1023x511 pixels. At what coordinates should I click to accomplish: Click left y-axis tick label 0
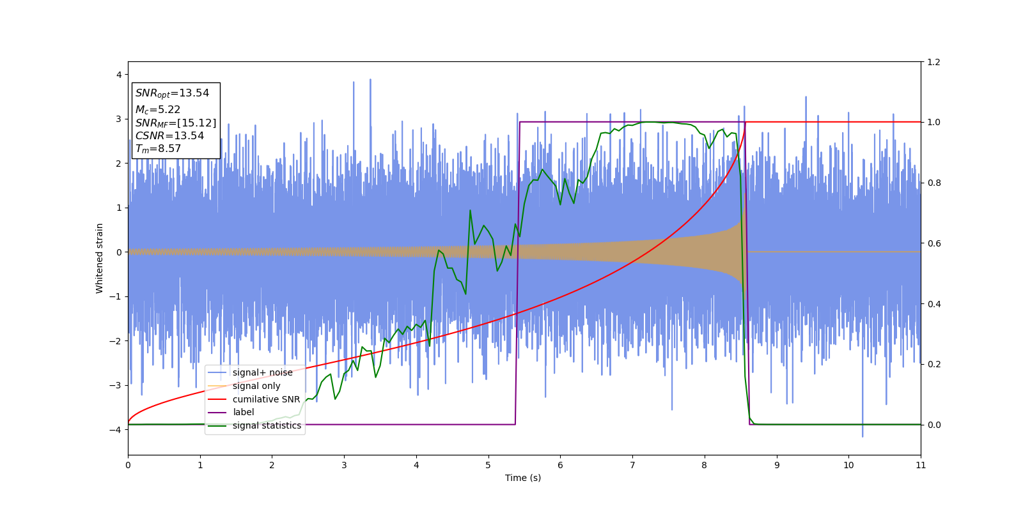click(119, 252)
